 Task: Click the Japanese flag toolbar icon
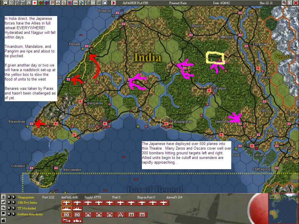point(35,3)
